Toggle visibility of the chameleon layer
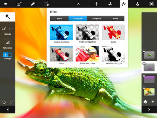Image resolution: width=157 pixels, height=118 pixels. tap(144, 51)
